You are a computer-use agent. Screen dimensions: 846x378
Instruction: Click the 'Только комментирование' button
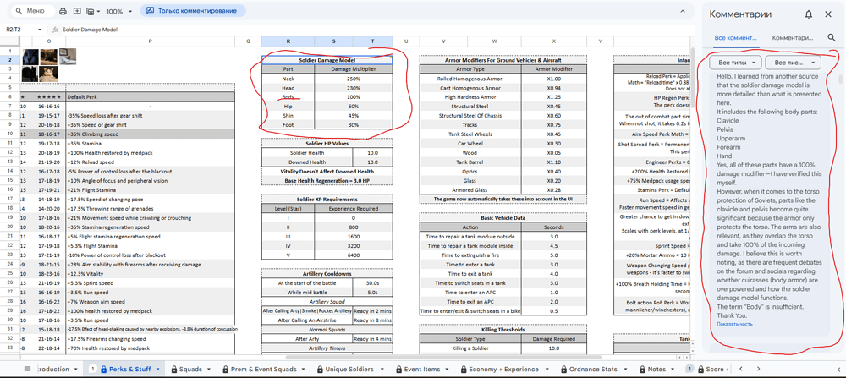click(x=193, y=11)
